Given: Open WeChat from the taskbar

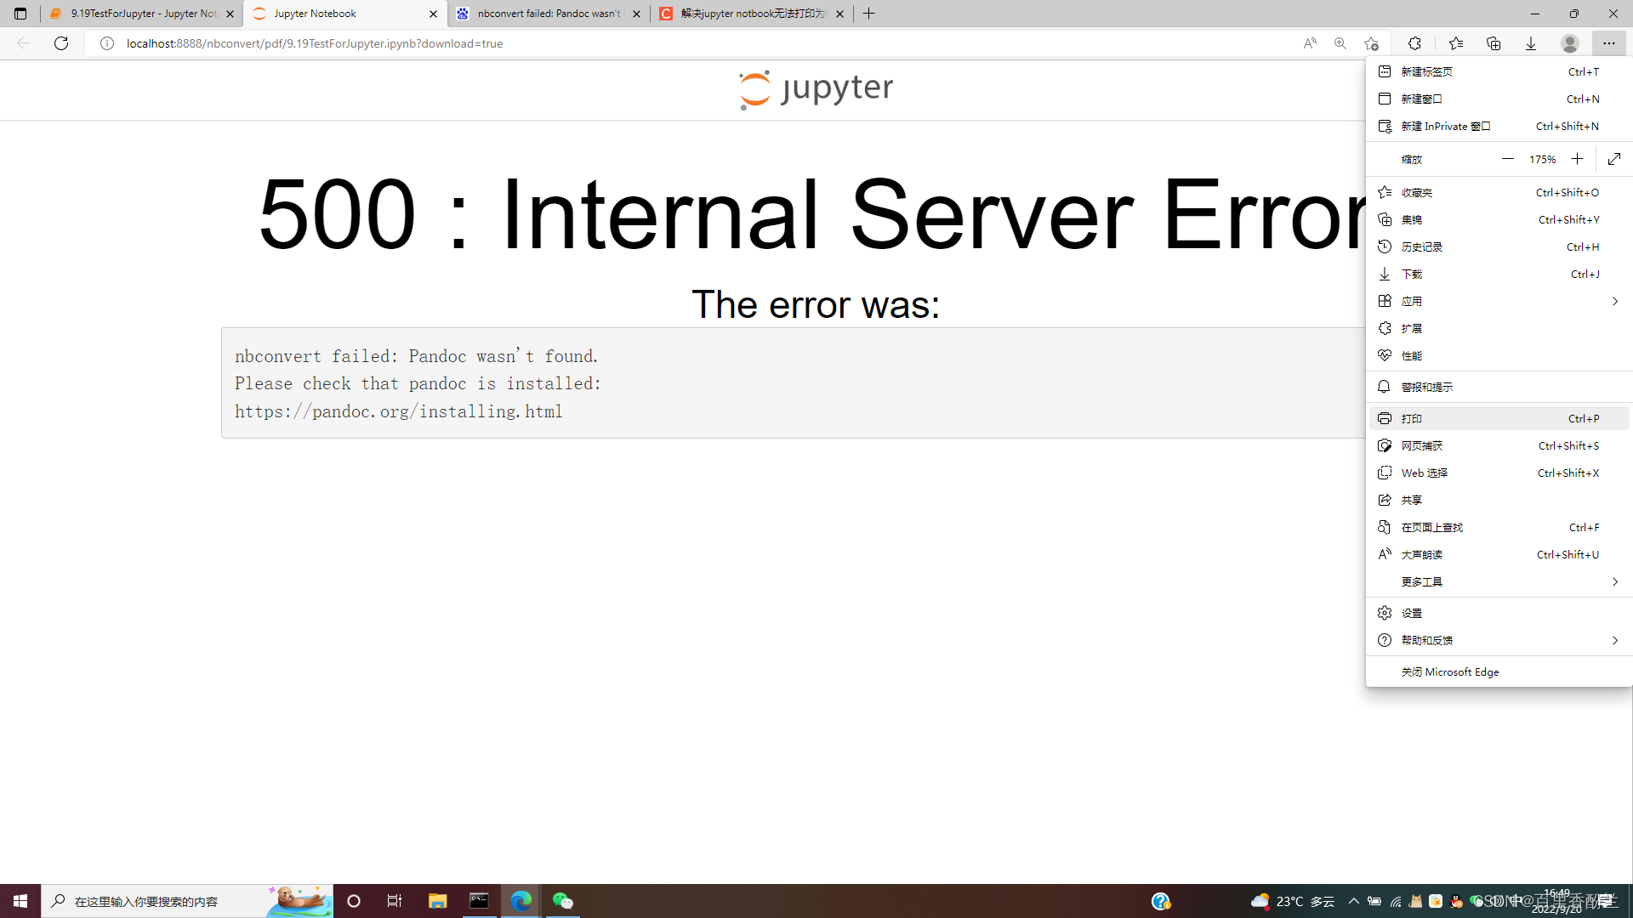Looking at the screenshot, I should pos(563,901).
